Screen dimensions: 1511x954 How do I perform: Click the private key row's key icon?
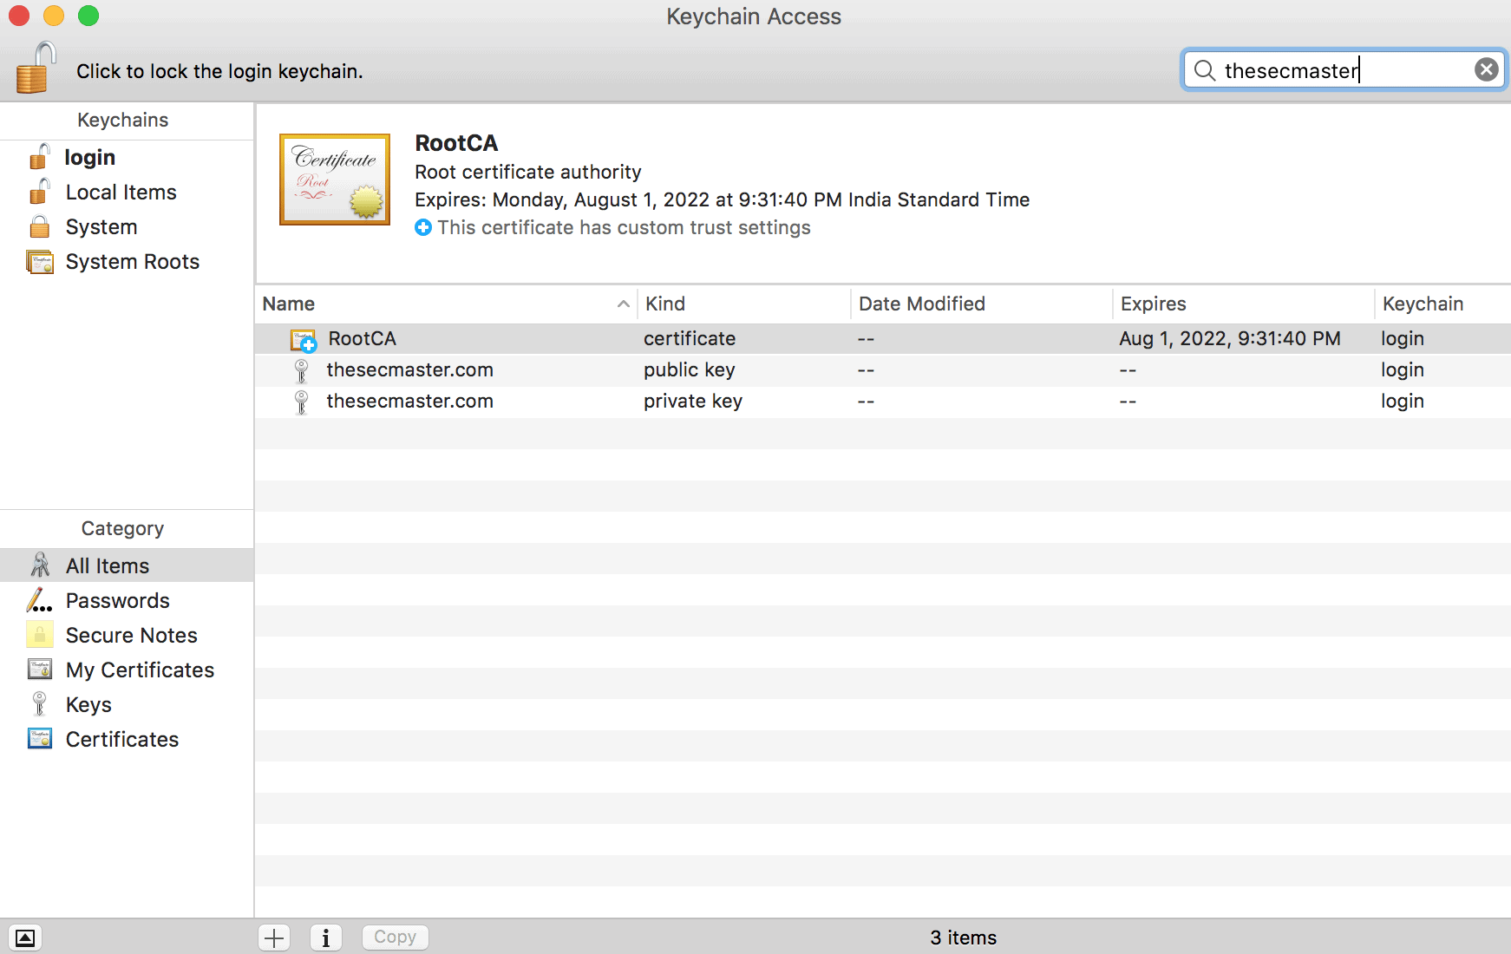(x=301, y=402)
